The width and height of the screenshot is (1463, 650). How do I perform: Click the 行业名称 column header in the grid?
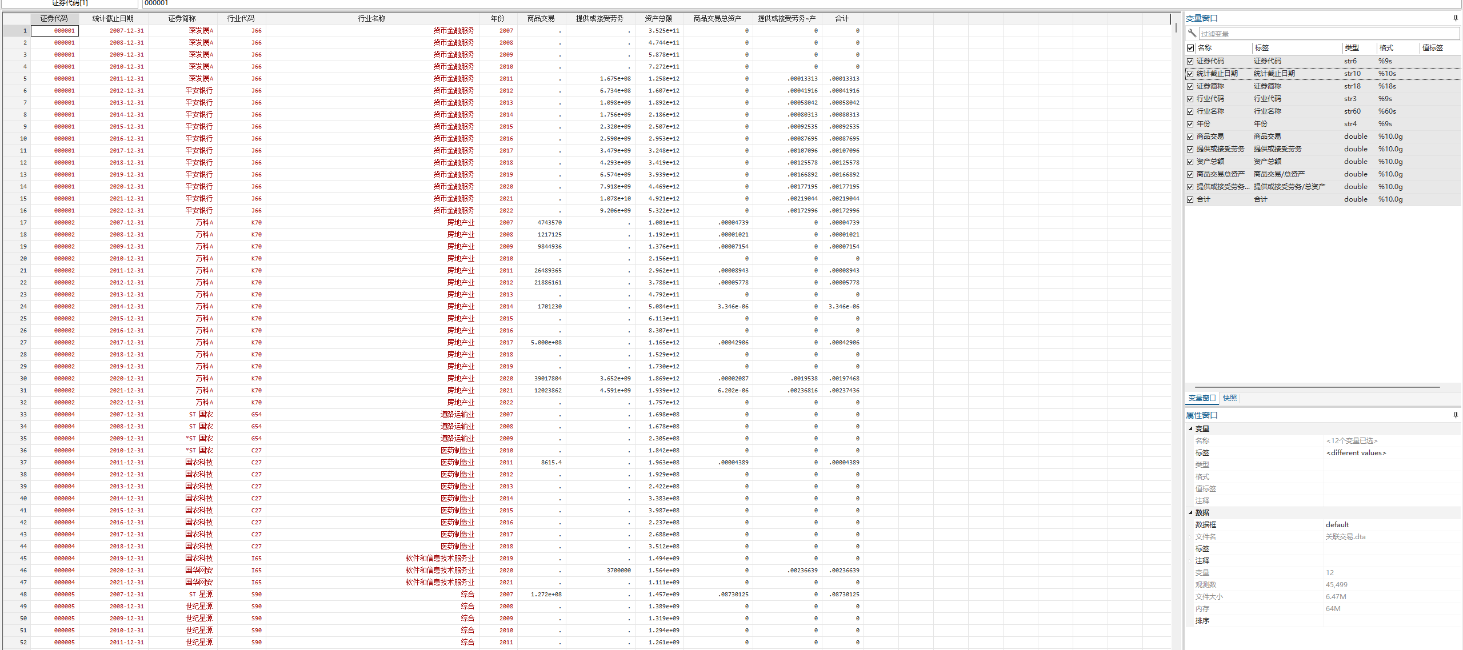[371, 18]
